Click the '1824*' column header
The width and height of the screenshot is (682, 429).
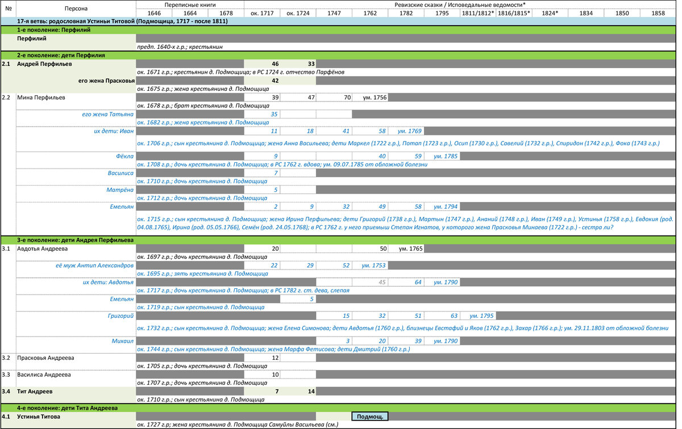click(x=550, y=13)
